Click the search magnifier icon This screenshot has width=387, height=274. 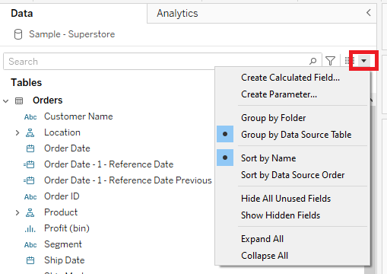click(313, 61)
